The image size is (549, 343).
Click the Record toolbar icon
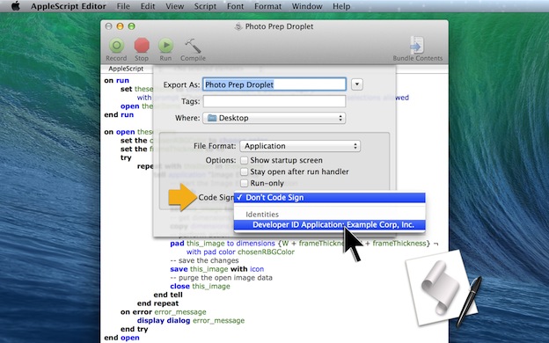[x=117, y=46]
